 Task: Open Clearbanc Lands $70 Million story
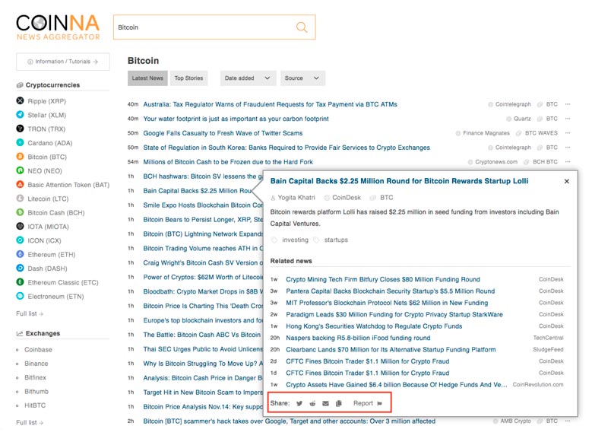(391, 350)
